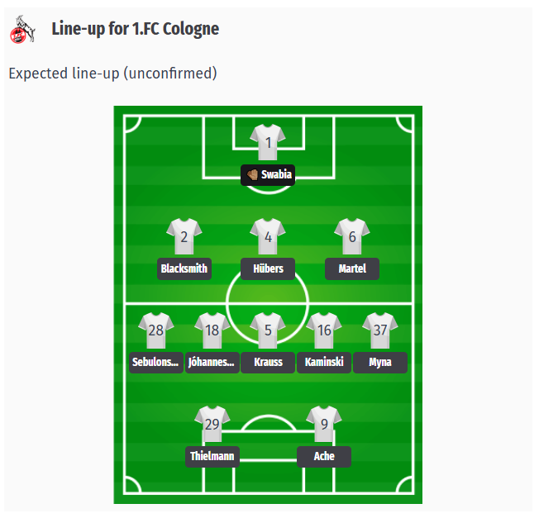The width and height of the screenshot is (539, 518).
Task: Click the Line-up for 1.FC Cologne heading
Action: pos(135,30)
